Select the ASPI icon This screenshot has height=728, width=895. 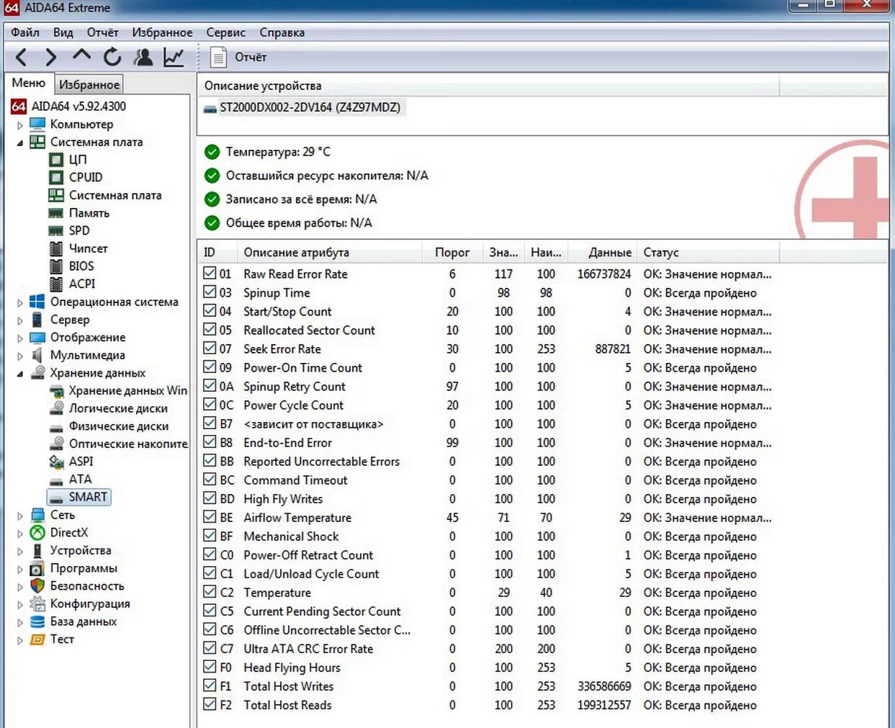click(x=56, y=462)
